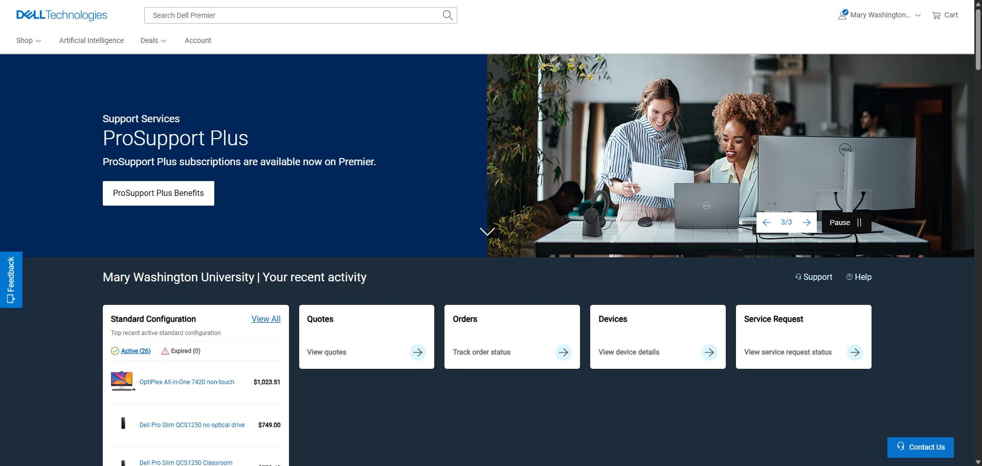Open Orders tracking via the arrow icon

[x=563, y=352]
